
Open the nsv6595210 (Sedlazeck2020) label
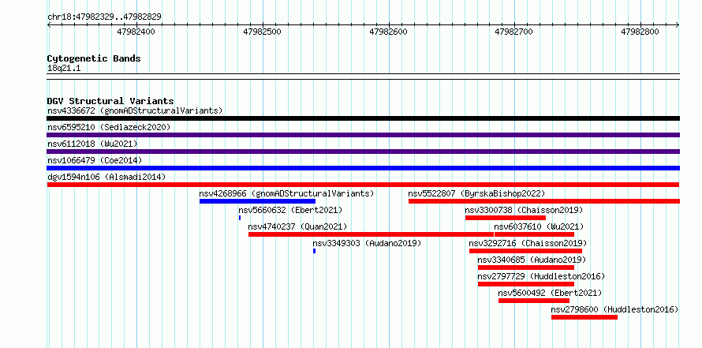pos(109,127)
